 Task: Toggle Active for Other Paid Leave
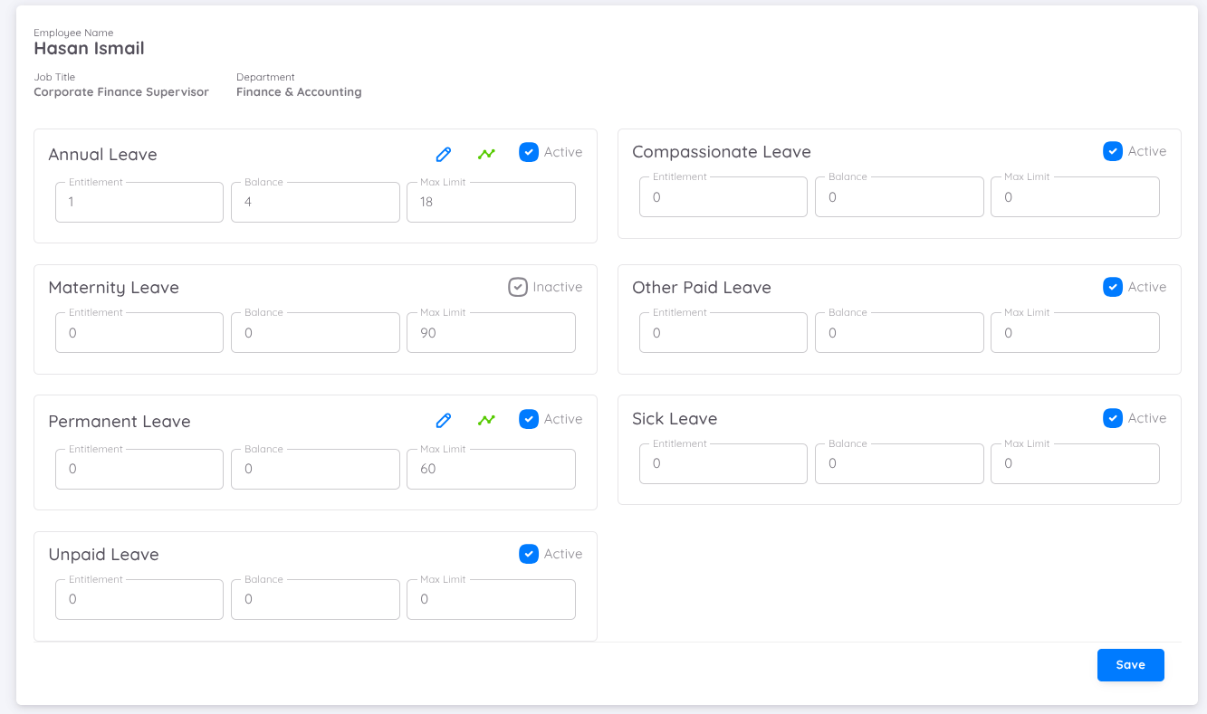[x=1112, y=286]
